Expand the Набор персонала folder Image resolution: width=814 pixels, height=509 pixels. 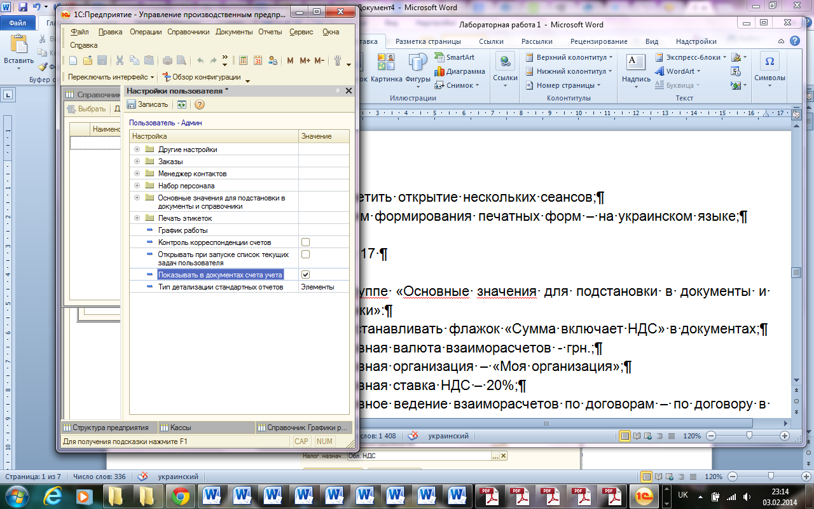(137, 186)
